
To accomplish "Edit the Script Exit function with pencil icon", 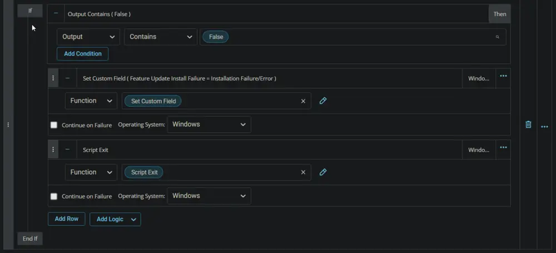I will point(322,172).
